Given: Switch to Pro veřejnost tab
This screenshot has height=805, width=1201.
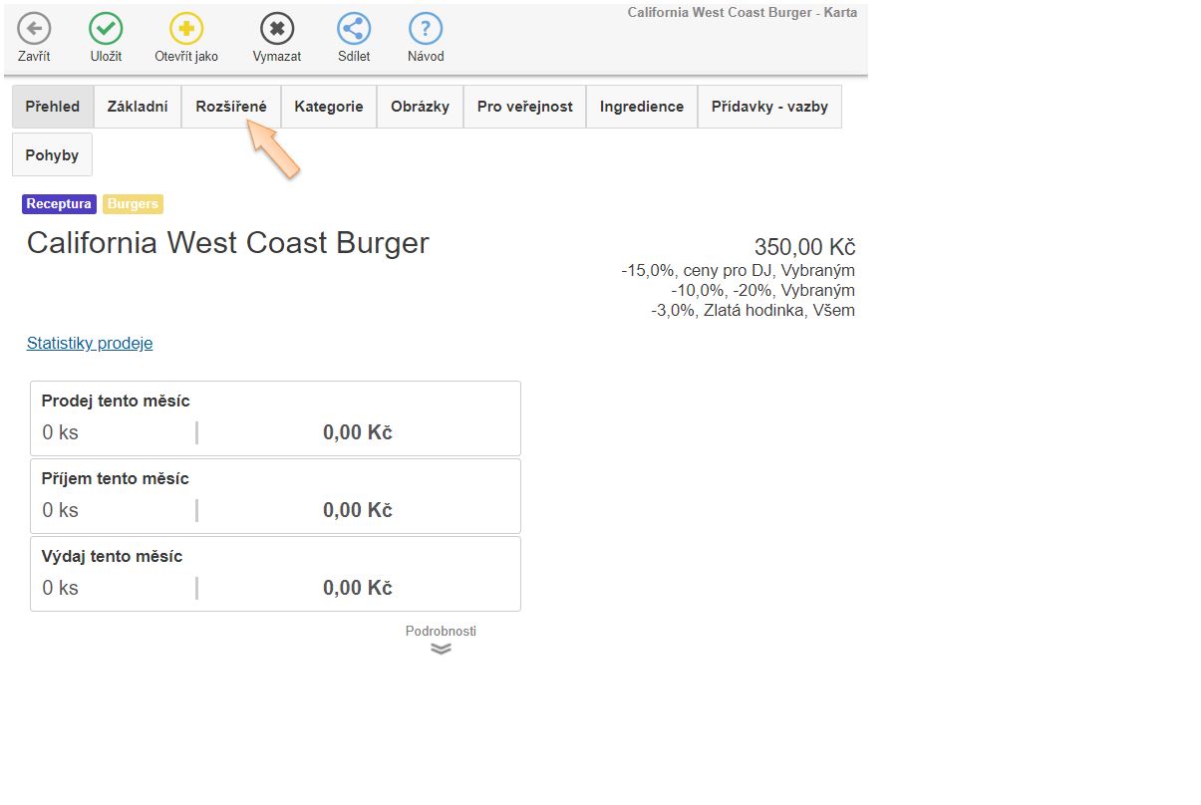Looking at the screenshot, I should (x=524, y=107).
